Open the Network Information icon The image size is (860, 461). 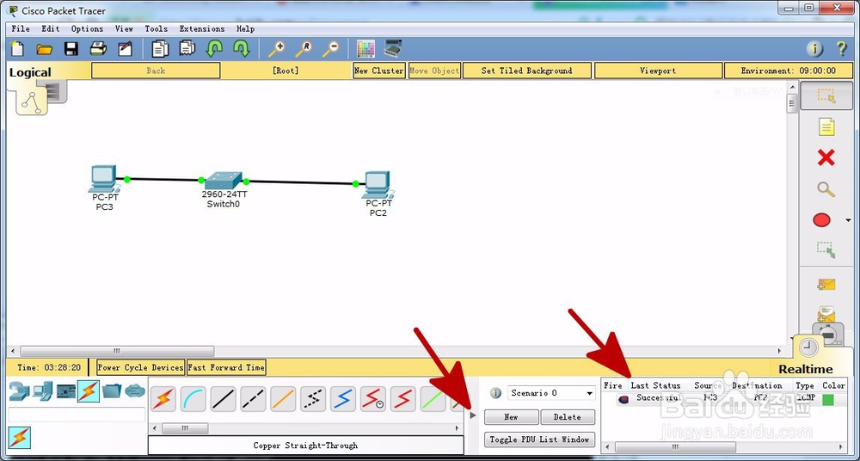coord(814,49)
